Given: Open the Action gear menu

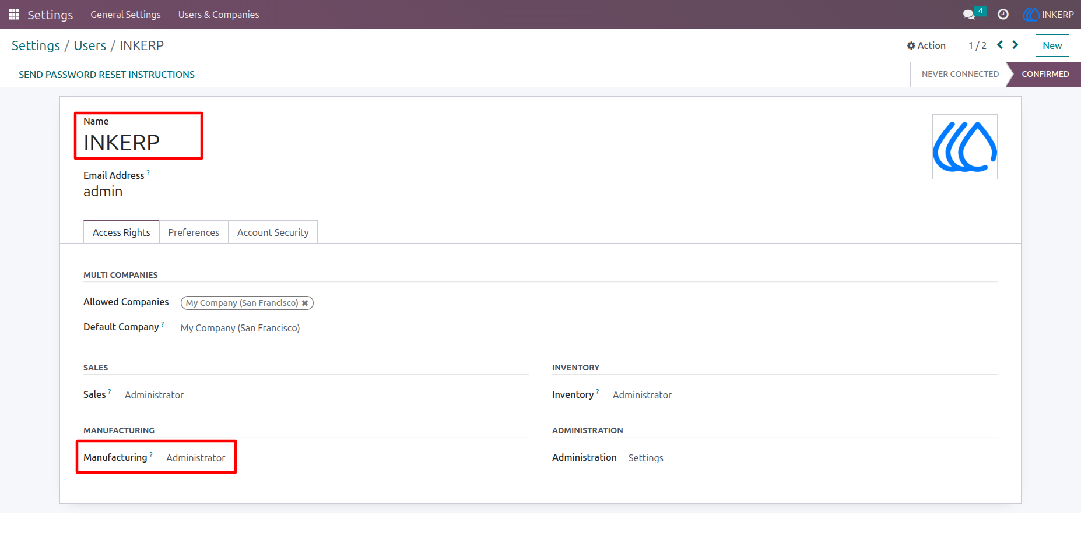Looking at the screenshot, I should click(926, 45).
